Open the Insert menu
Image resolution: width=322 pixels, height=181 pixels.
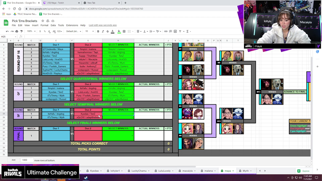point(35,26)
